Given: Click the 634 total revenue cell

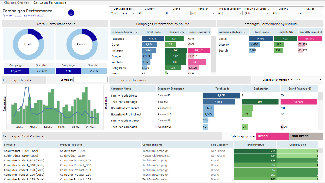Looking at the screenshot, I should pyautogui.click(x=255, y=155).
